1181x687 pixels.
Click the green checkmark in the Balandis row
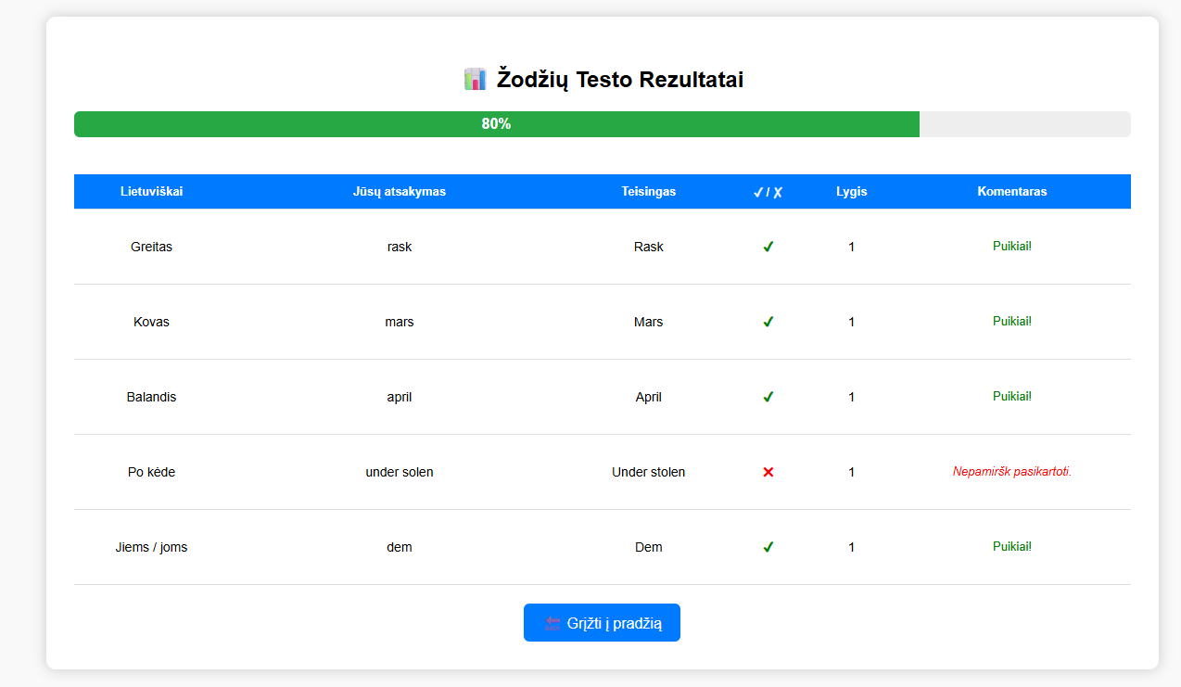(768, 397)
